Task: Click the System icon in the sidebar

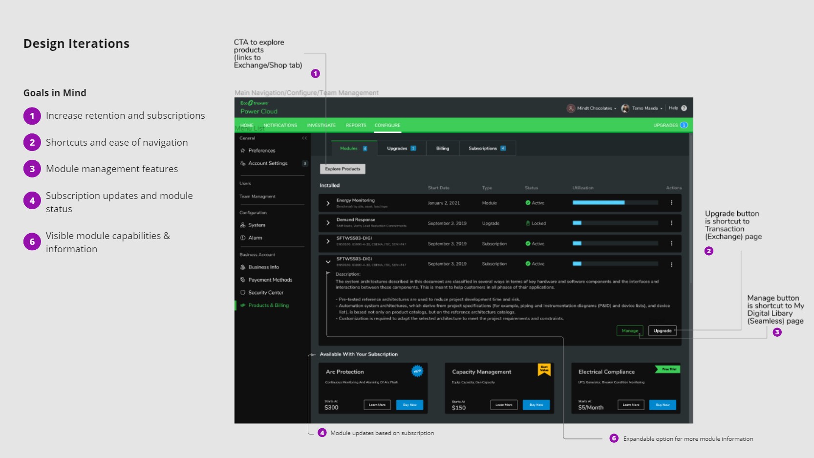Action: tap(243, 225)
